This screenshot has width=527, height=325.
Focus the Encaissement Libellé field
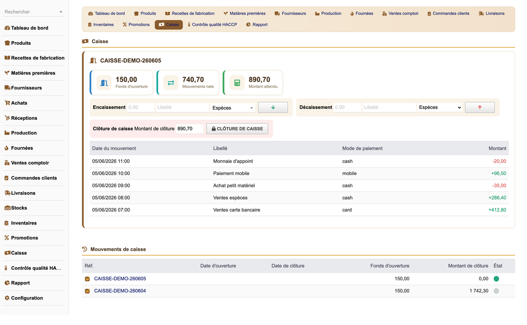182,107
